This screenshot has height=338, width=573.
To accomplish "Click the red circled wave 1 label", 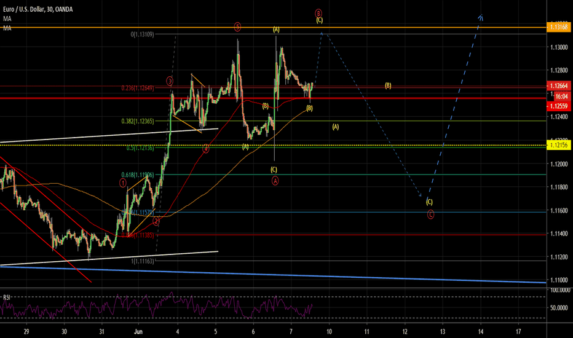I will (x=123, y=183).
